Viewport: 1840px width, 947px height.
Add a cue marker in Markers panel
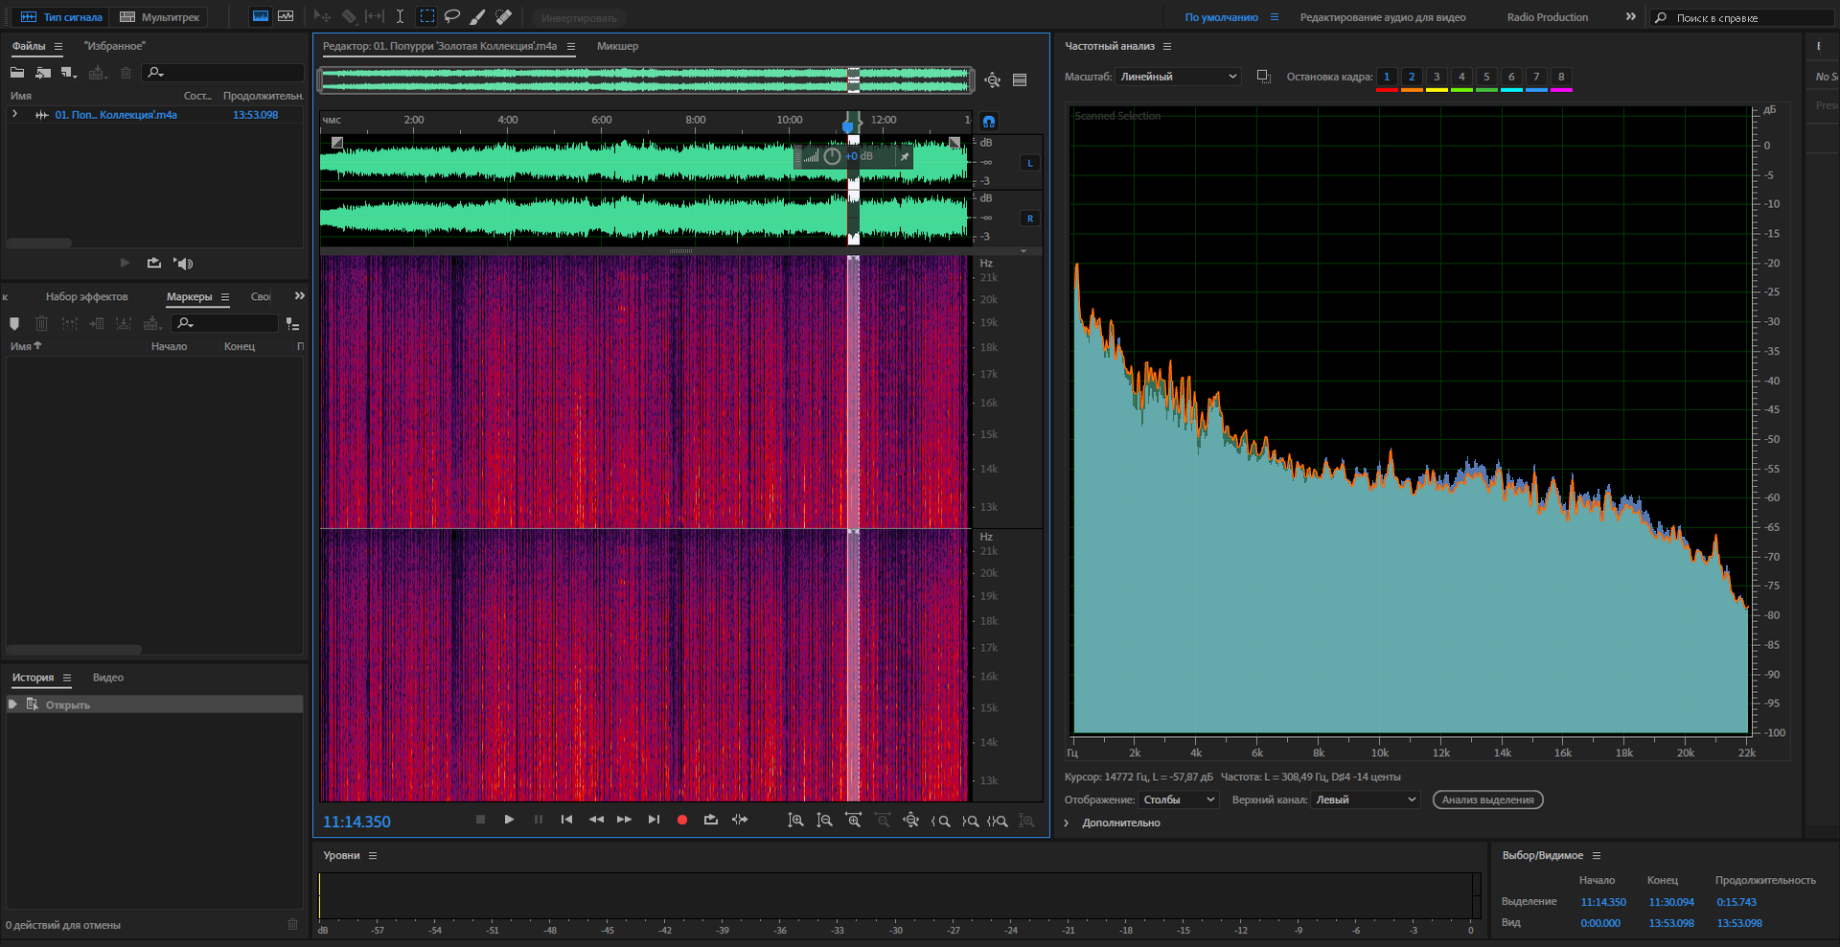(x=14, y=324)
